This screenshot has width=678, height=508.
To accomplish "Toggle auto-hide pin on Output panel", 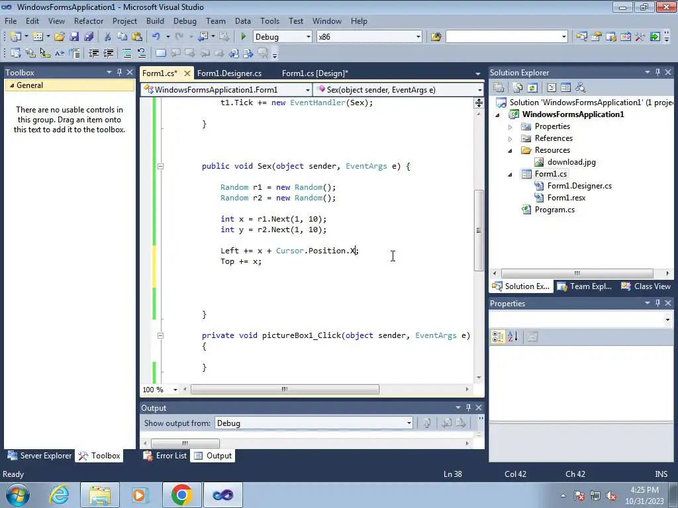I will [x=468, y=407].
